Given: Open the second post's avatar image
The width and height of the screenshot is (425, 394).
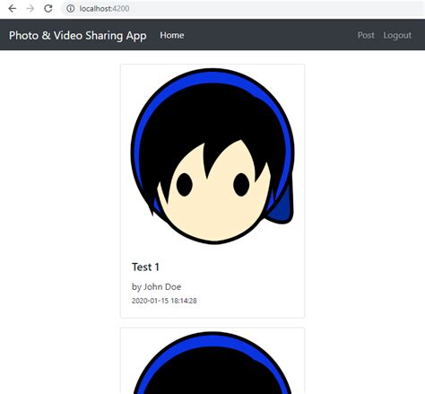Looking at the screenshot, I should tap(212, 363).
